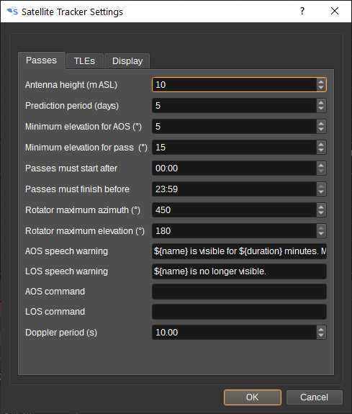Decrease Prediction period days value
This screenshot has height=414, width=352.
click(x=321, y=109)
